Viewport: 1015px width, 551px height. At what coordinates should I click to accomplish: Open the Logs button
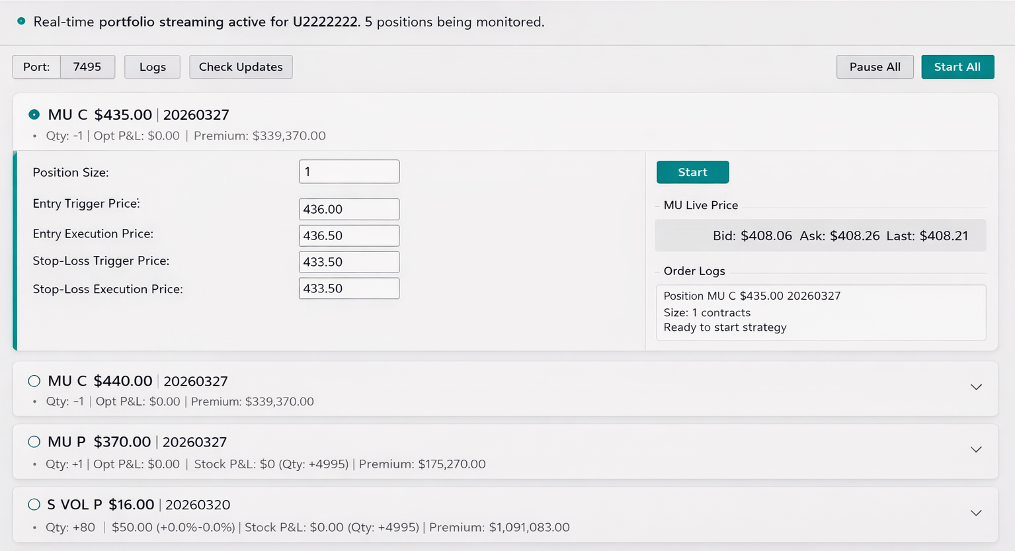[152, 67]
